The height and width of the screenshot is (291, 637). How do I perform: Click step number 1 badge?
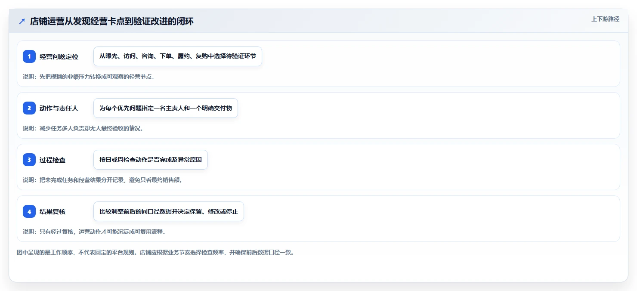click(29, 56)
